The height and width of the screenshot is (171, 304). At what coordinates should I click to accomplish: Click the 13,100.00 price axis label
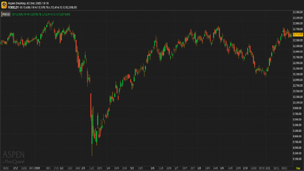(x=298, y=18)
